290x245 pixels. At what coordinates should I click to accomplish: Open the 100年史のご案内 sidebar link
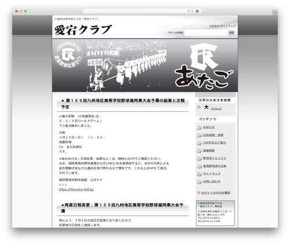215,142
